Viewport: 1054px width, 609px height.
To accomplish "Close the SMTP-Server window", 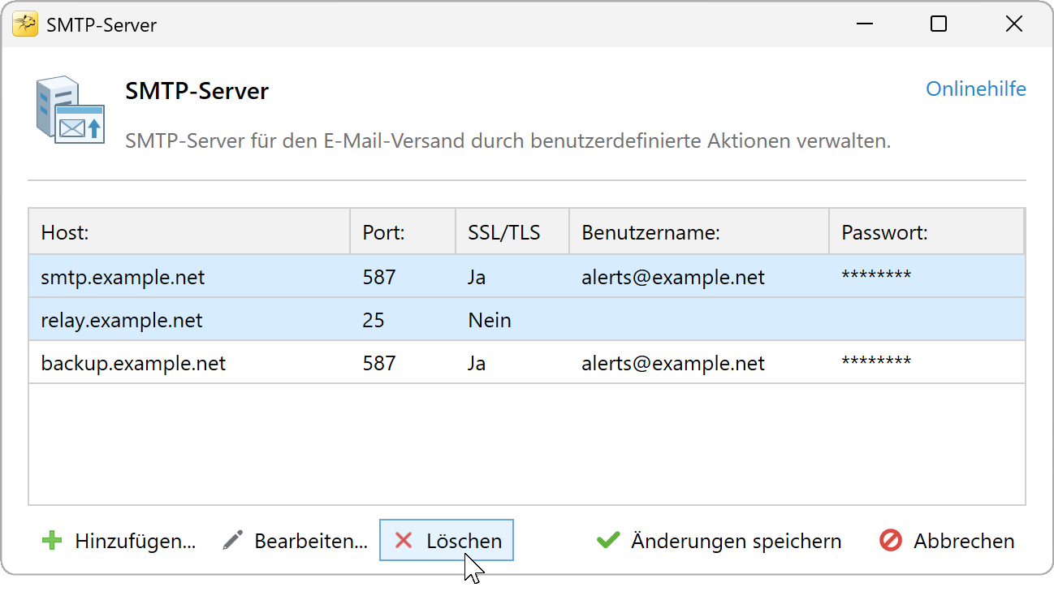I will point(1013,24).
